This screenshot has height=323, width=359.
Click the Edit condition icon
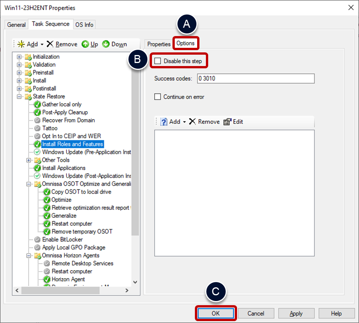(x=227, y=122)
